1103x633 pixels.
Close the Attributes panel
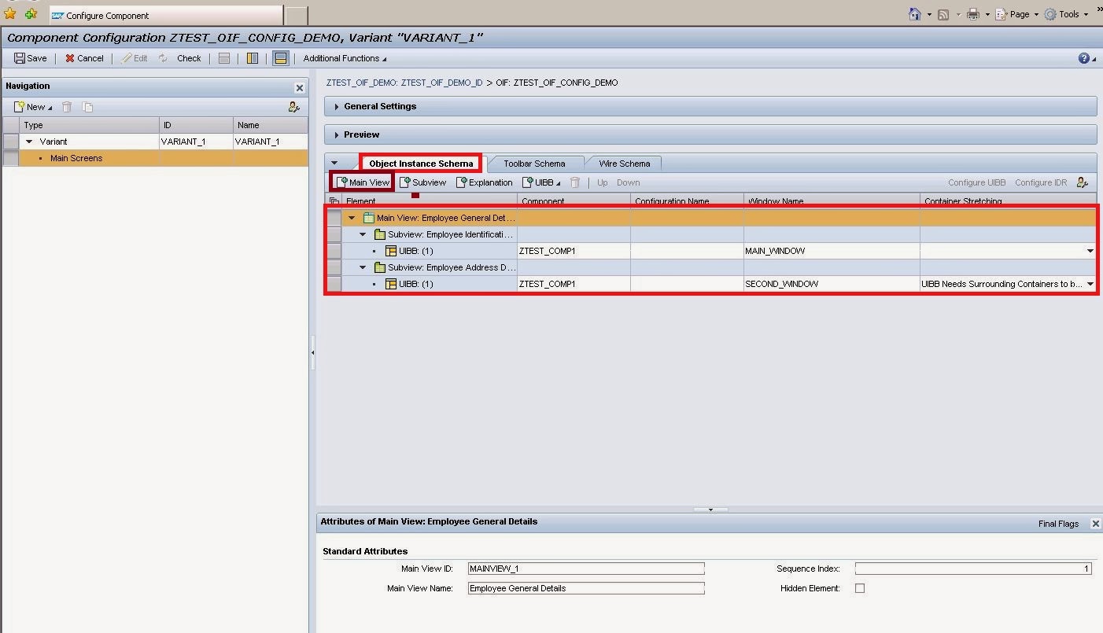coord(1095,524)
